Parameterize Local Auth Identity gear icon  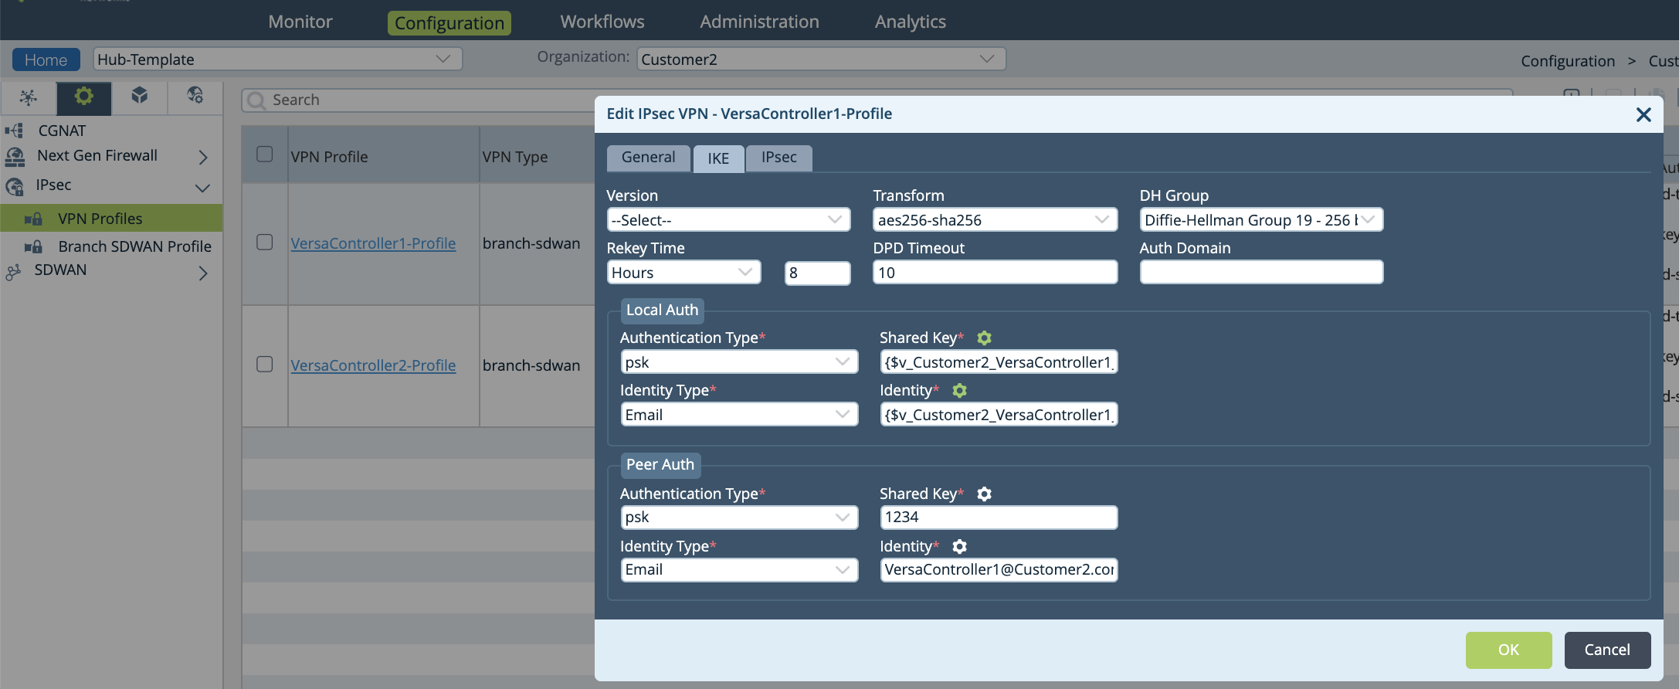[x=959, y=390]
